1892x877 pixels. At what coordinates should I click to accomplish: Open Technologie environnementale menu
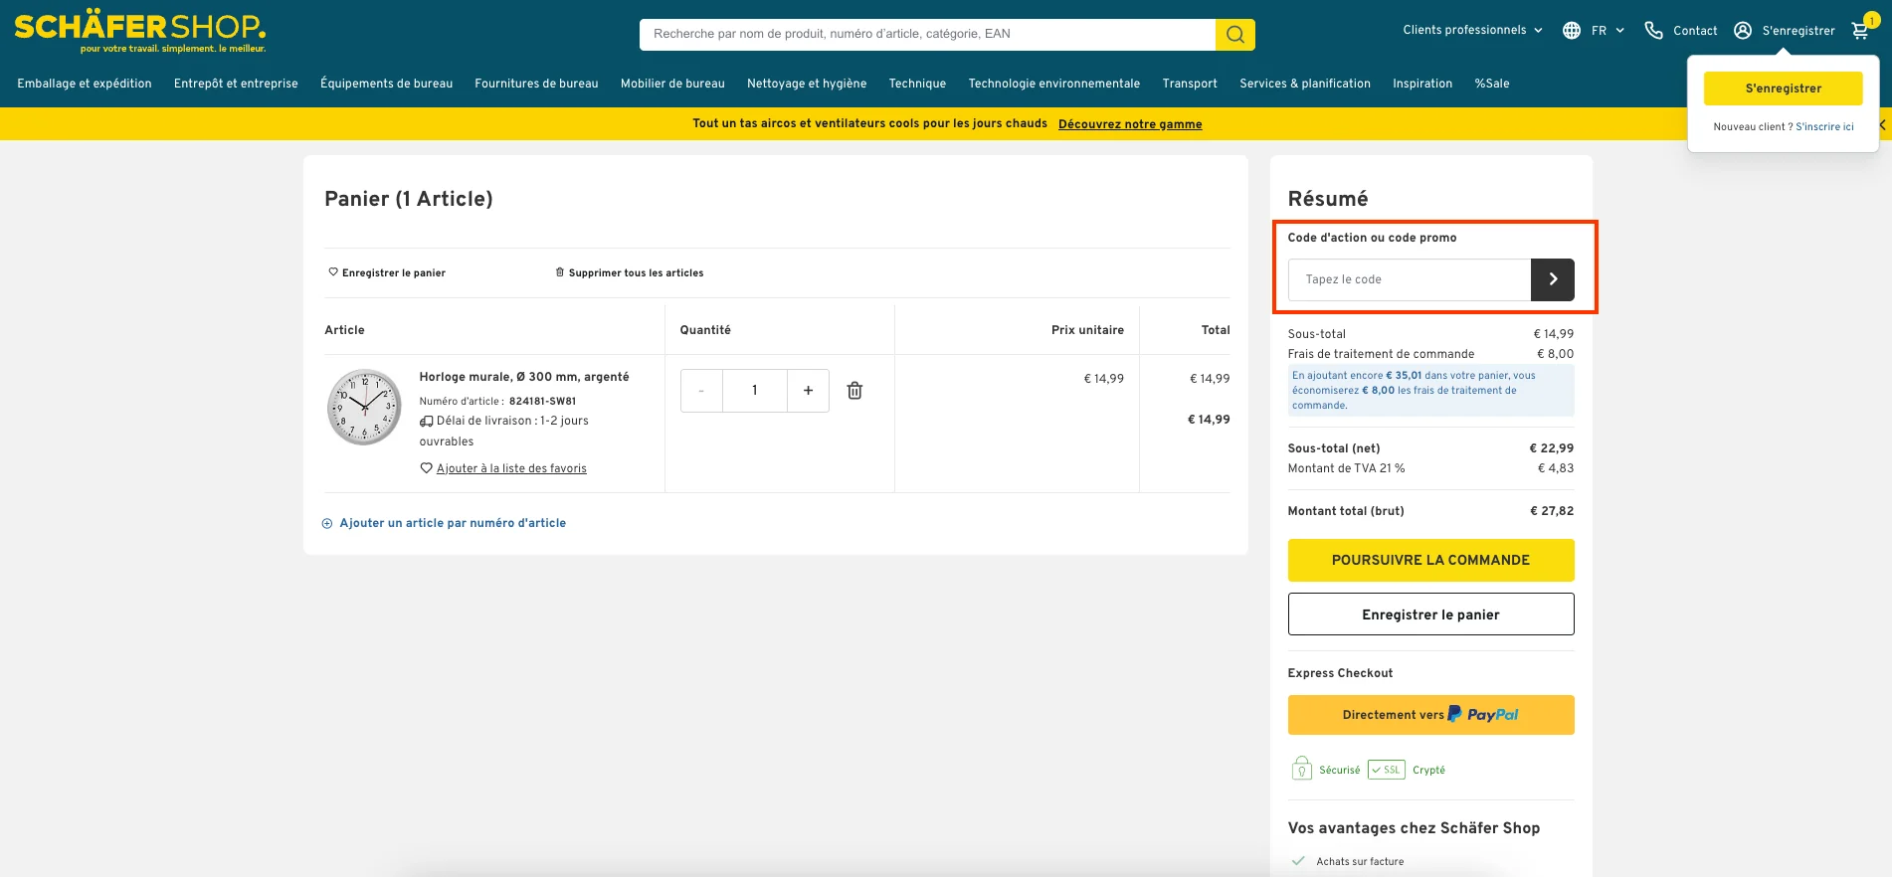click(1054, 84)
